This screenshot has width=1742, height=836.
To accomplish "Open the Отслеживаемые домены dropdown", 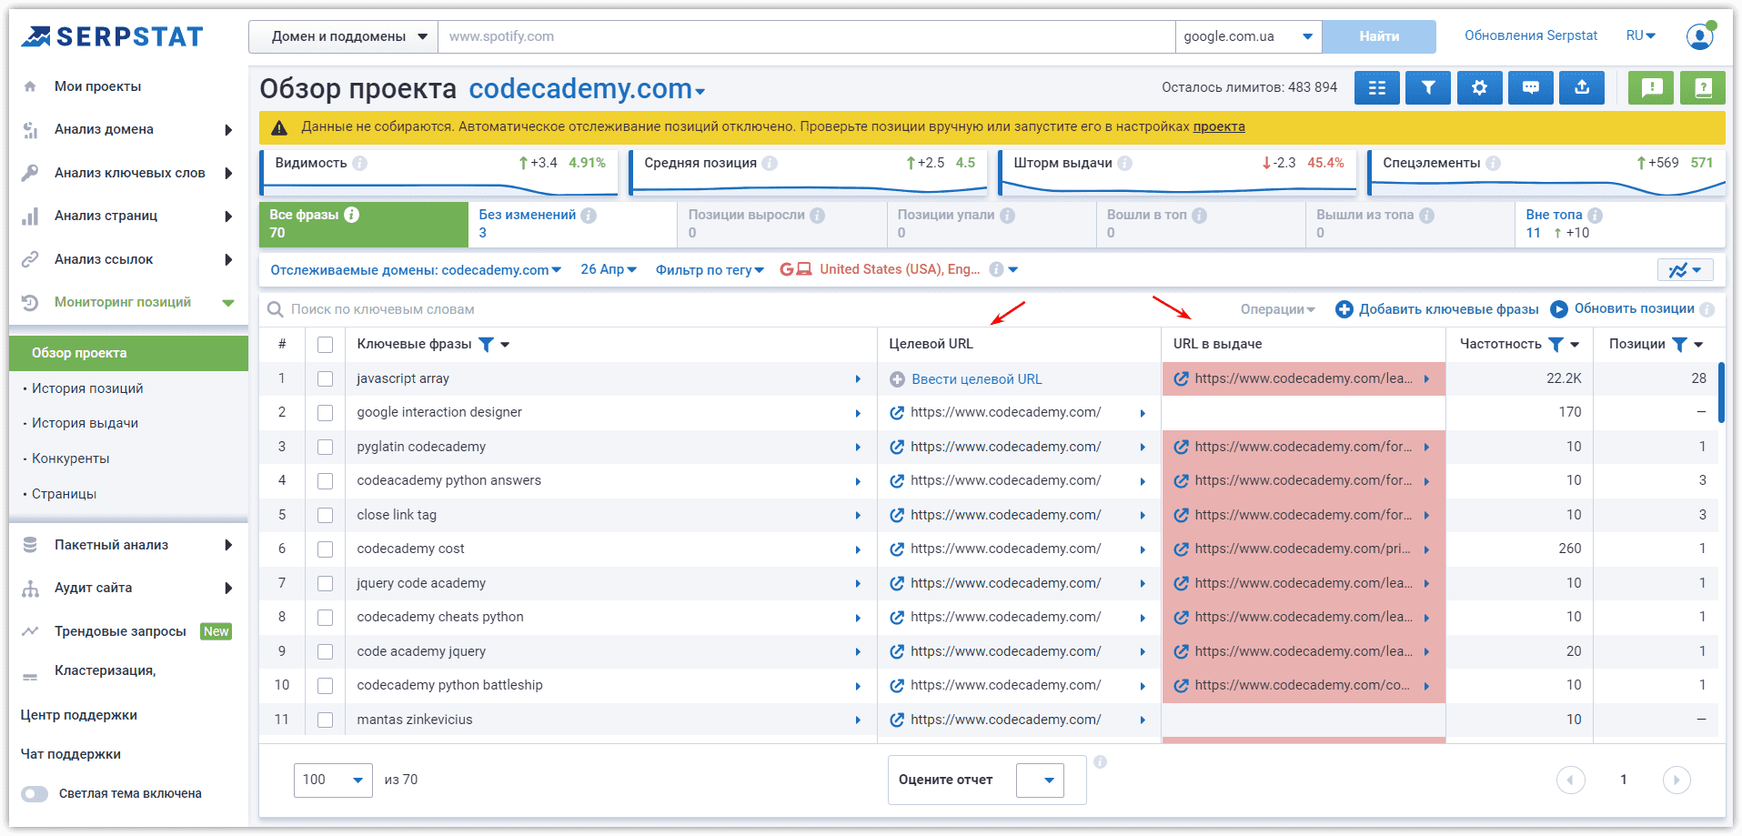I will 416,270.
